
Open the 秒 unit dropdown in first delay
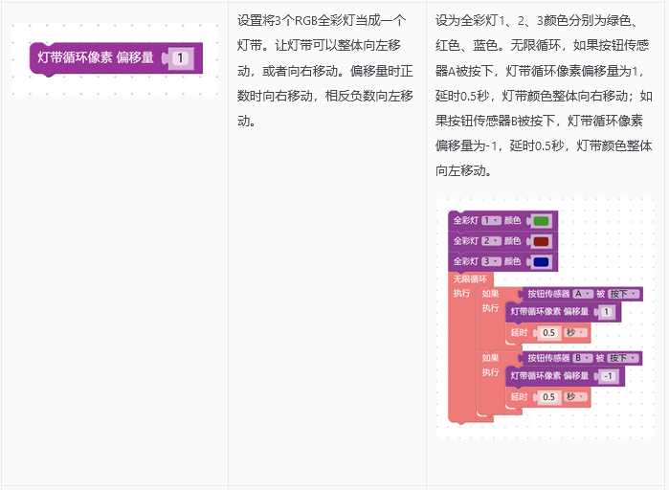pos(575,332)
